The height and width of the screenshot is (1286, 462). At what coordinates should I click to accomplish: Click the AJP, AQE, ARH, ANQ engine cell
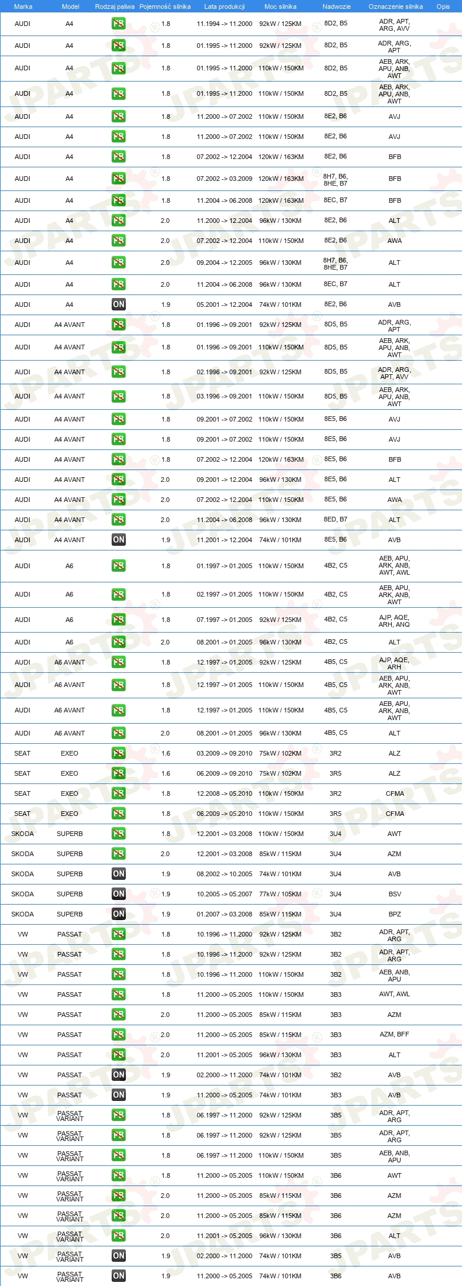tap(395, 620)
